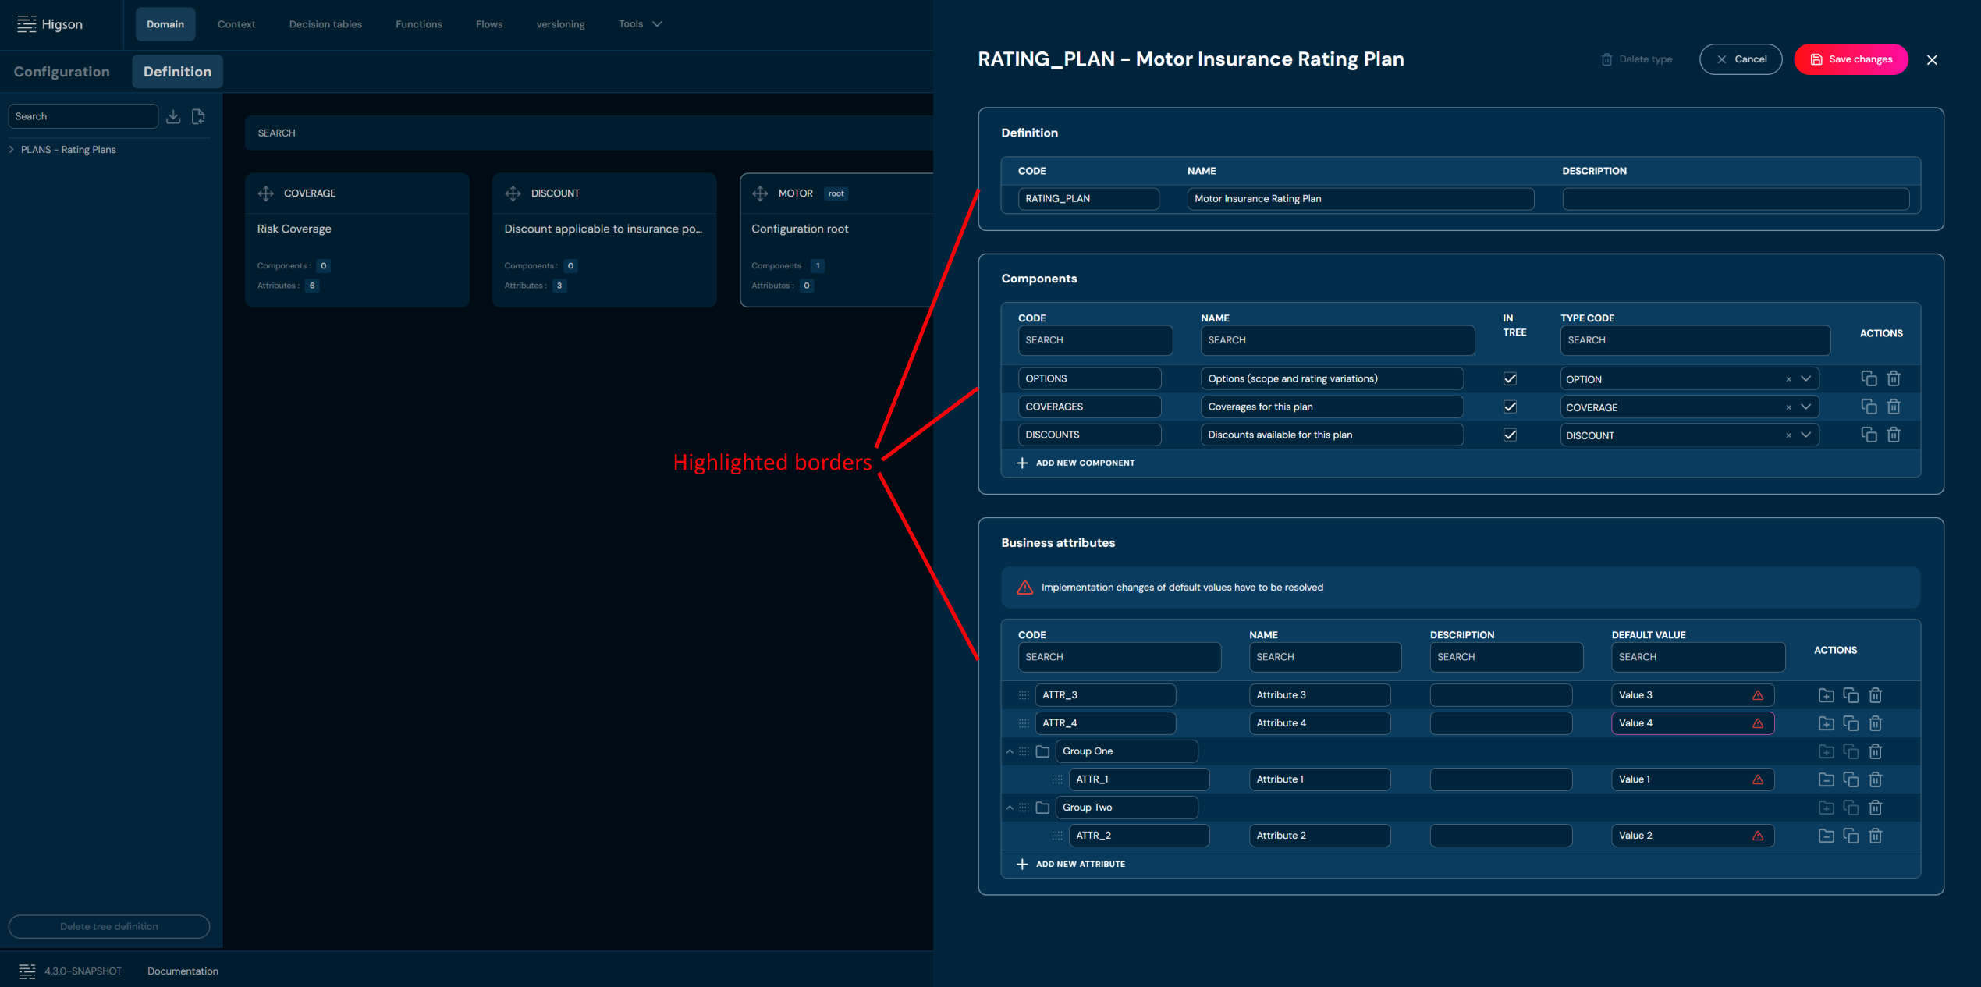Click the Save changes button
This screenshot has height=987, width=1981.
pos(1851,59)
